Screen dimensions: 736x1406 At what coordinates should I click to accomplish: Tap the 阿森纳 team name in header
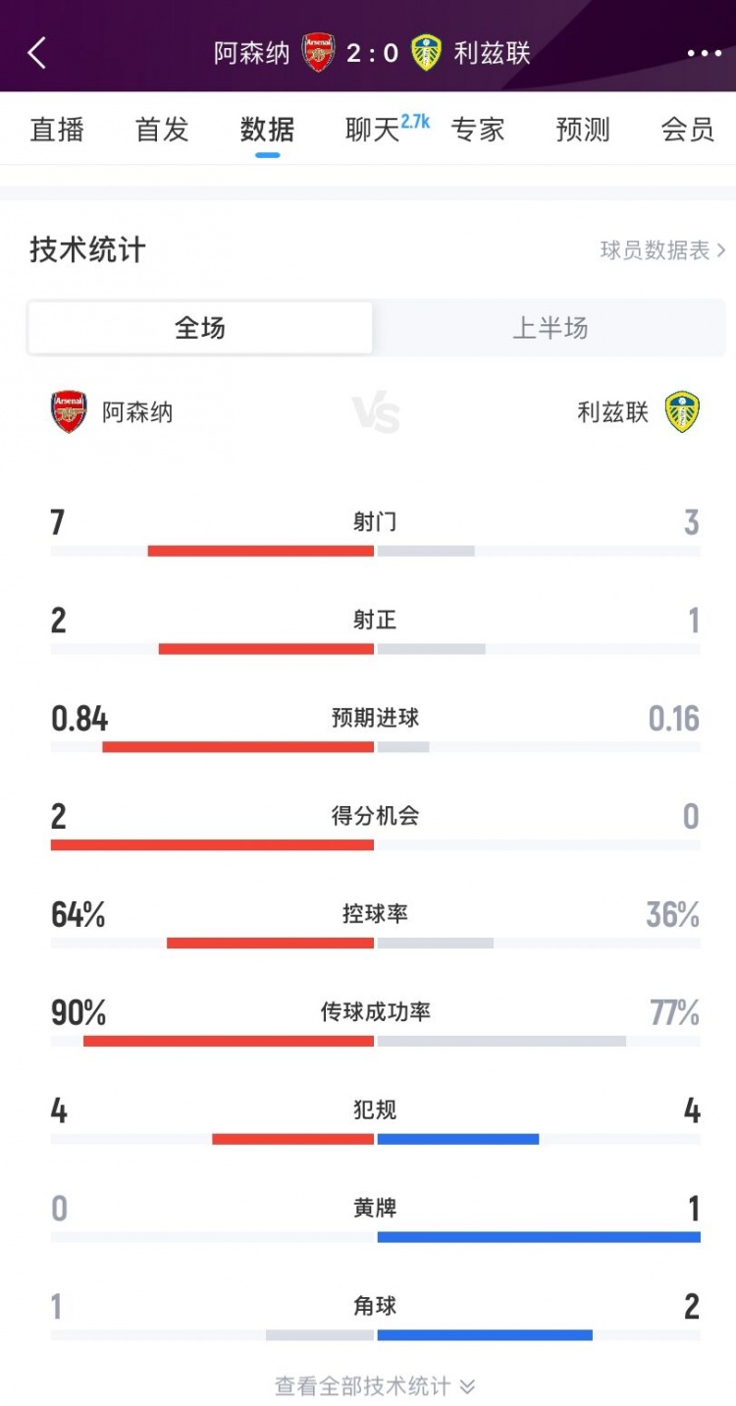[252, 53]
